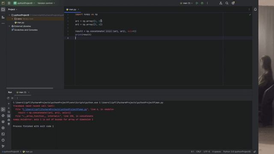
Task: Click man.py breadcrumb in status bar
Action: click(x=27, y=152)
